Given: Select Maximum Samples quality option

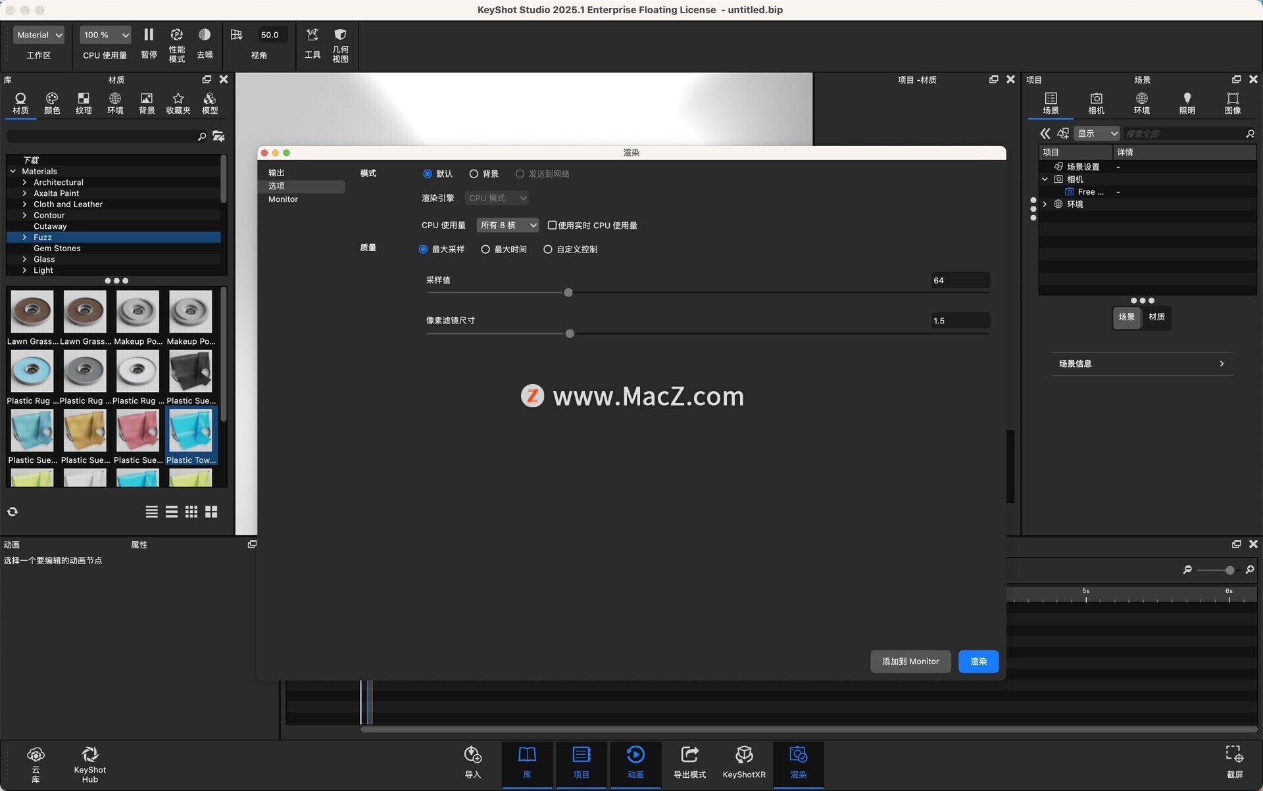Looking at the screenshot, I should click(x=423, y=249).
